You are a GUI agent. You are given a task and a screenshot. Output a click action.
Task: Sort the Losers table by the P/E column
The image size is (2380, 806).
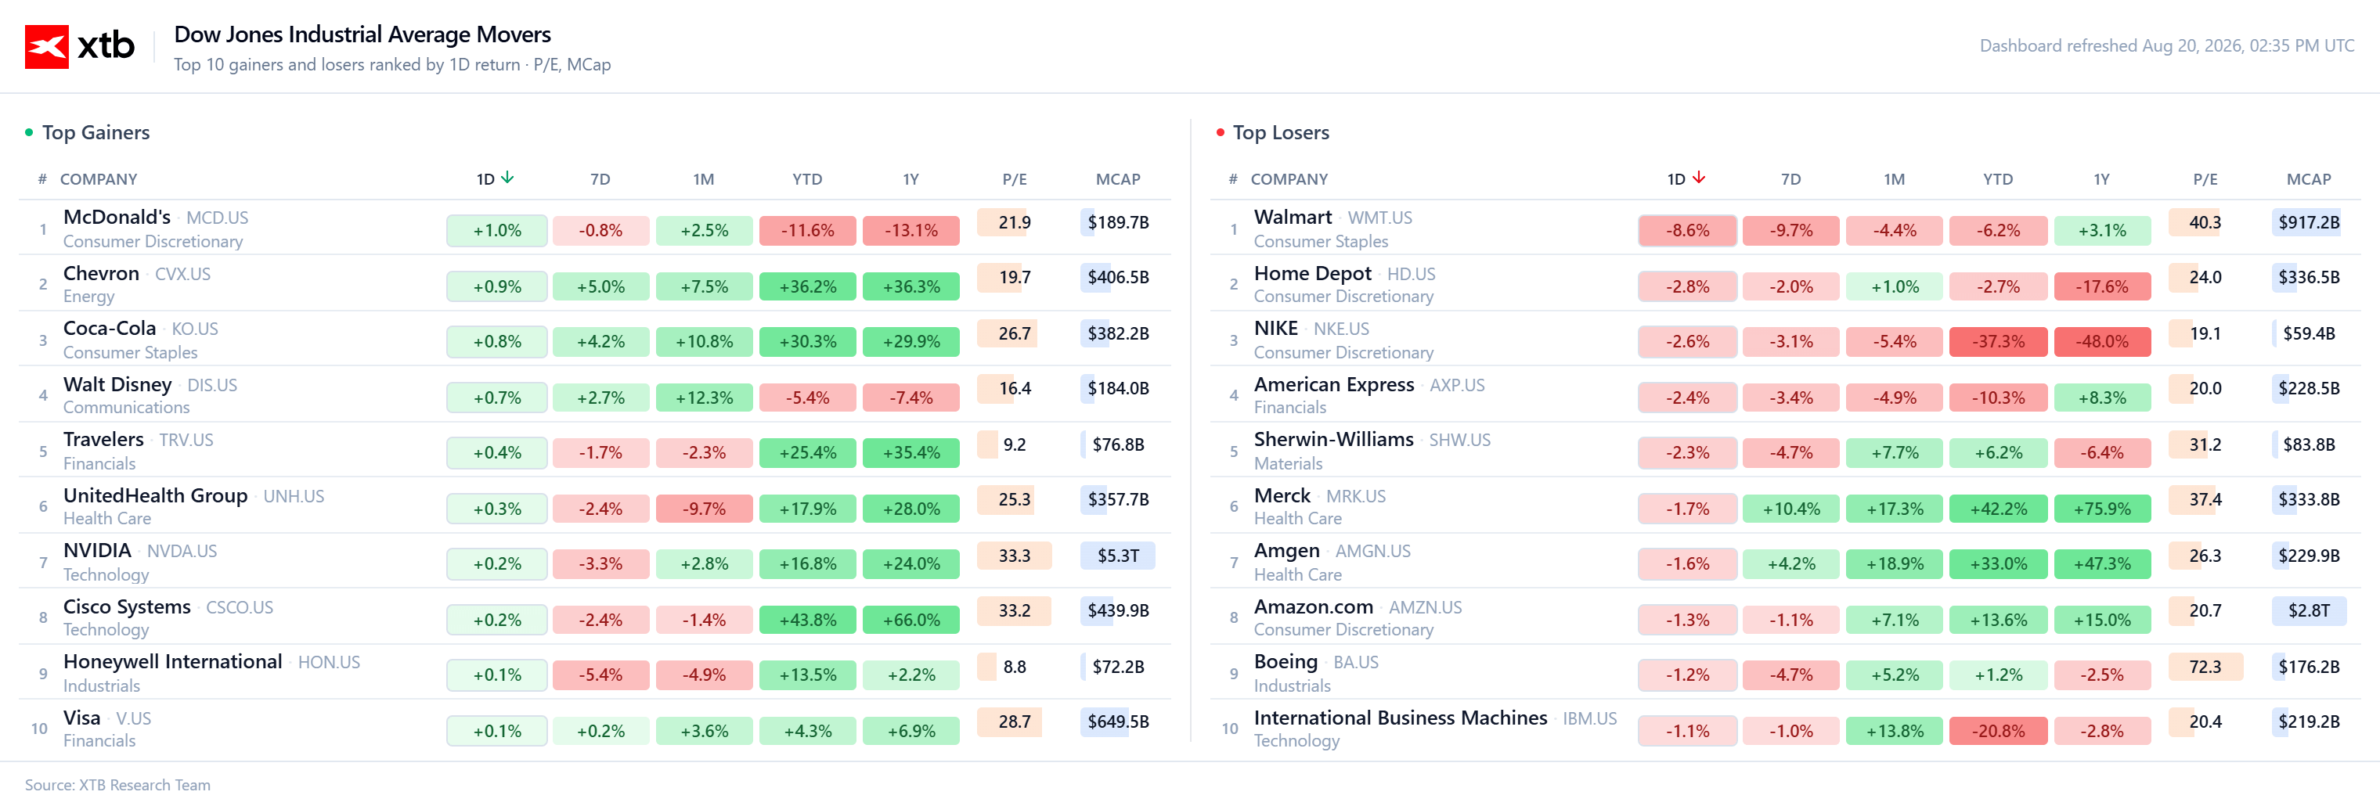[x=2205, y=179]
